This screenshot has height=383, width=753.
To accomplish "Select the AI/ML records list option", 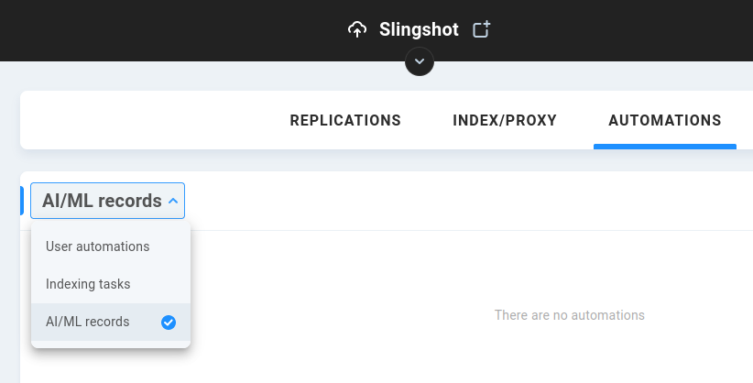I will coord(111,322).
